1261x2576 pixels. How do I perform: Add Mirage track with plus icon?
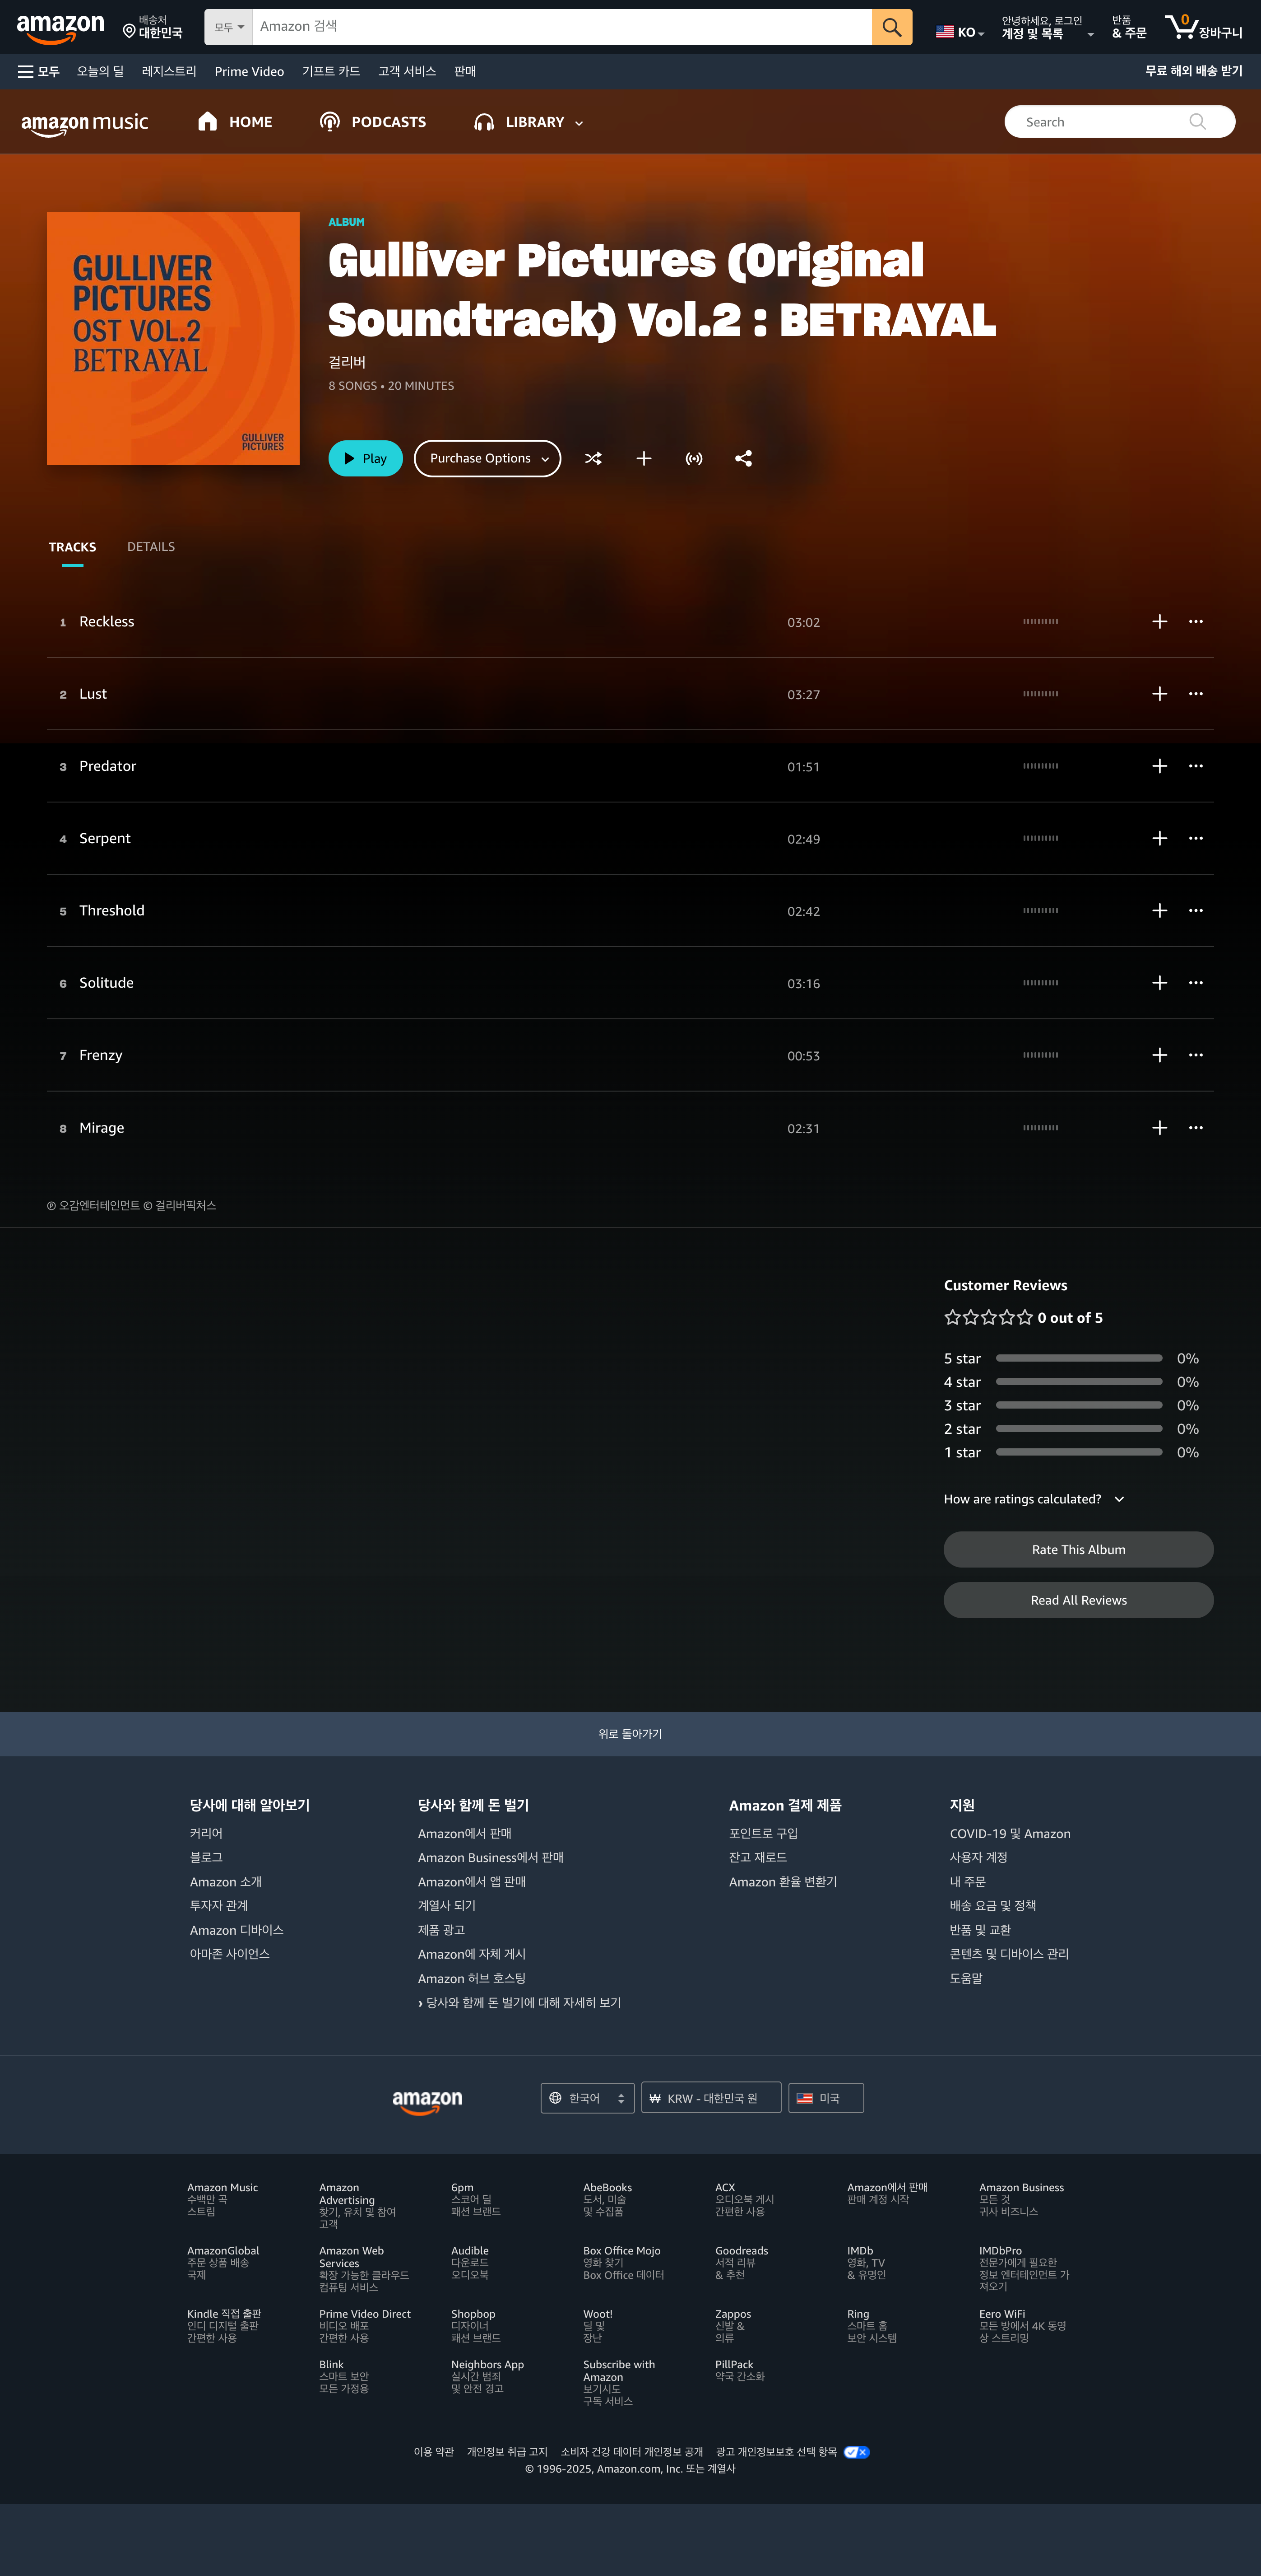[1159, 1128]
